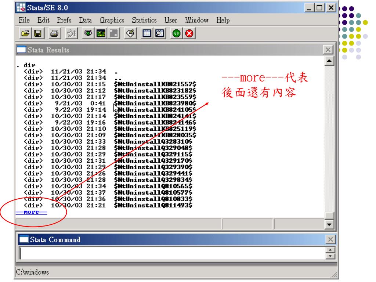
Task: Select the $NtUninstallQ329048$ entry
Action: pos(153,148)
